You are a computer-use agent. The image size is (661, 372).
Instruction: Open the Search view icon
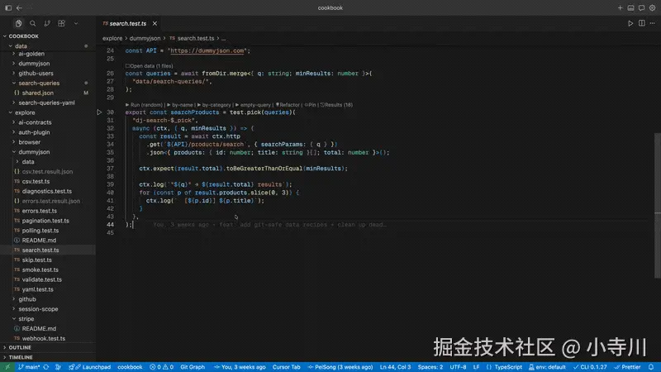pos(33,24)
